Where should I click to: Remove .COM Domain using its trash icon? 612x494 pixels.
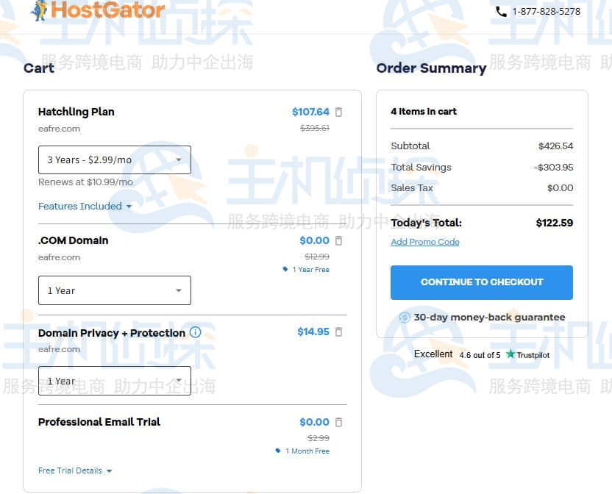339,241
